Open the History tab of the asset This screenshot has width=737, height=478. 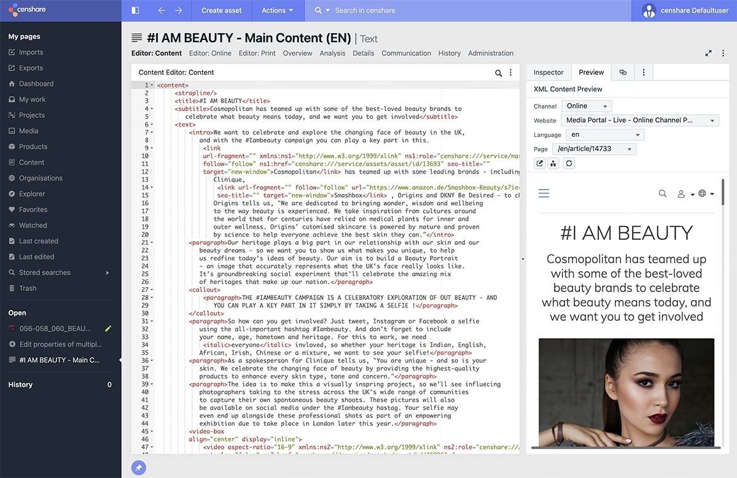point(450,53)
